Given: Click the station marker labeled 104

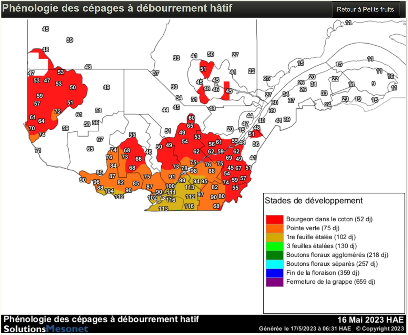Looking at the screenshot, I should (109, 191).
